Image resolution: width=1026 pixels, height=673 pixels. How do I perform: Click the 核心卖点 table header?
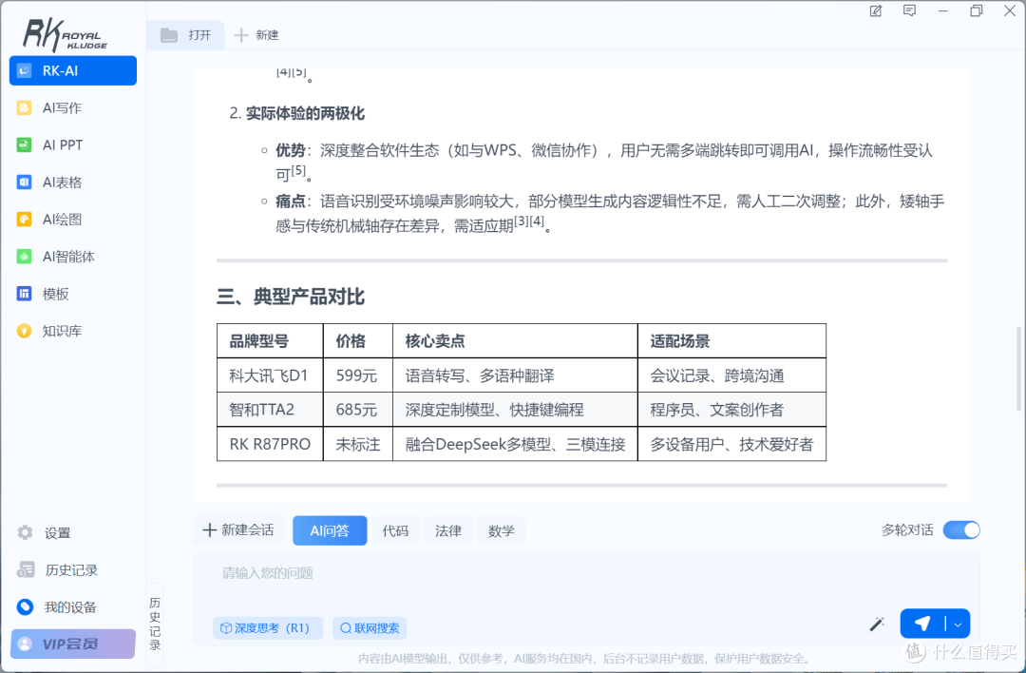tap(515, 341)
